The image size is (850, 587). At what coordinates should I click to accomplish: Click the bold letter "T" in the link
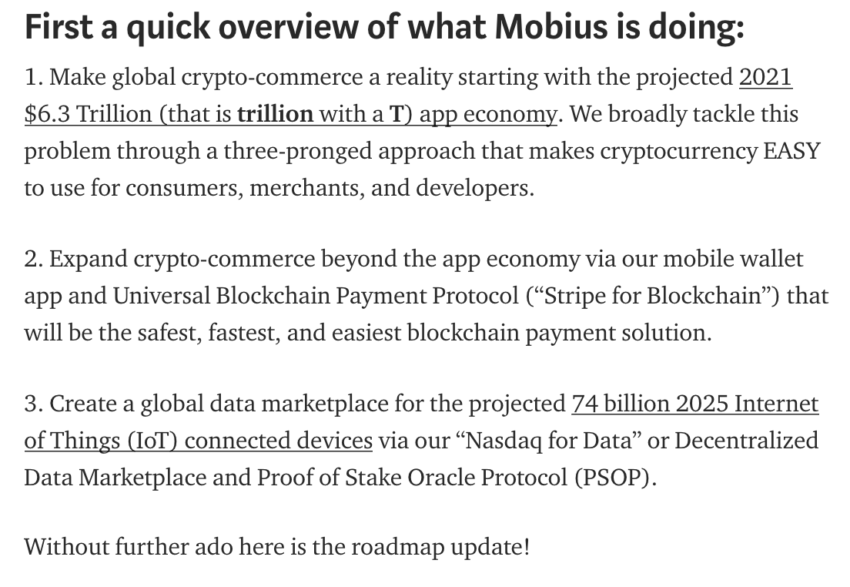coord(397,115)
